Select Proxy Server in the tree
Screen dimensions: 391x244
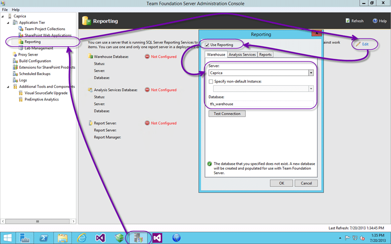(28, 55)
